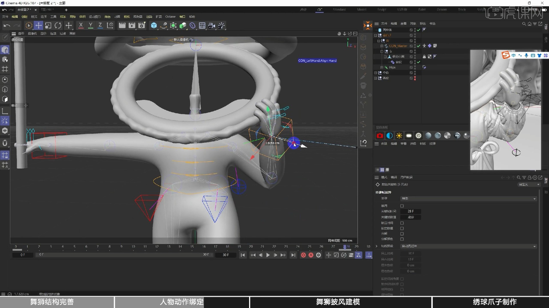
Task: Open the 摄像机 viewport menu
Action: point(32,33)
